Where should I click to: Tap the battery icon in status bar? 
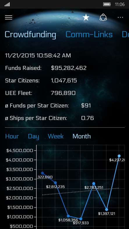tap(107, 4)
